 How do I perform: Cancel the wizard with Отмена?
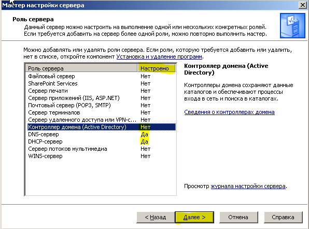[x=238, y=217]
